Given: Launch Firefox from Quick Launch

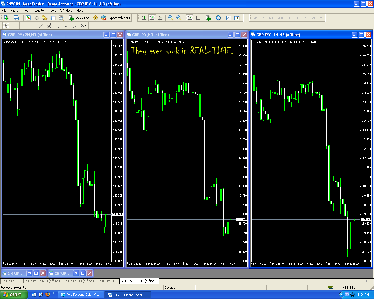Looking at the screenshot, I should (48, 294).
